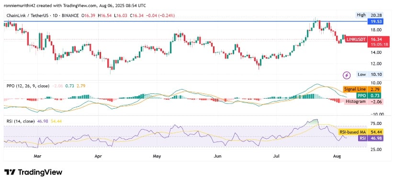Screen dimensions: 395x183
Task: Click the Mar date on time axis
Action: [x=37, y=156]
